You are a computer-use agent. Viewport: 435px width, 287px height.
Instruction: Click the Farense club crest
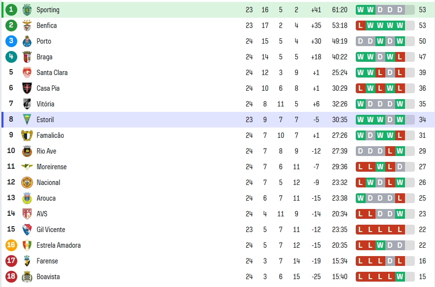click(x=27, y=261)
